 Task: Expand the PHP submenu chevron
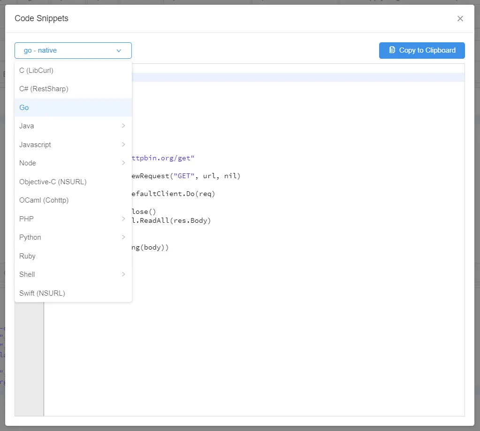(x=123, y=219)
